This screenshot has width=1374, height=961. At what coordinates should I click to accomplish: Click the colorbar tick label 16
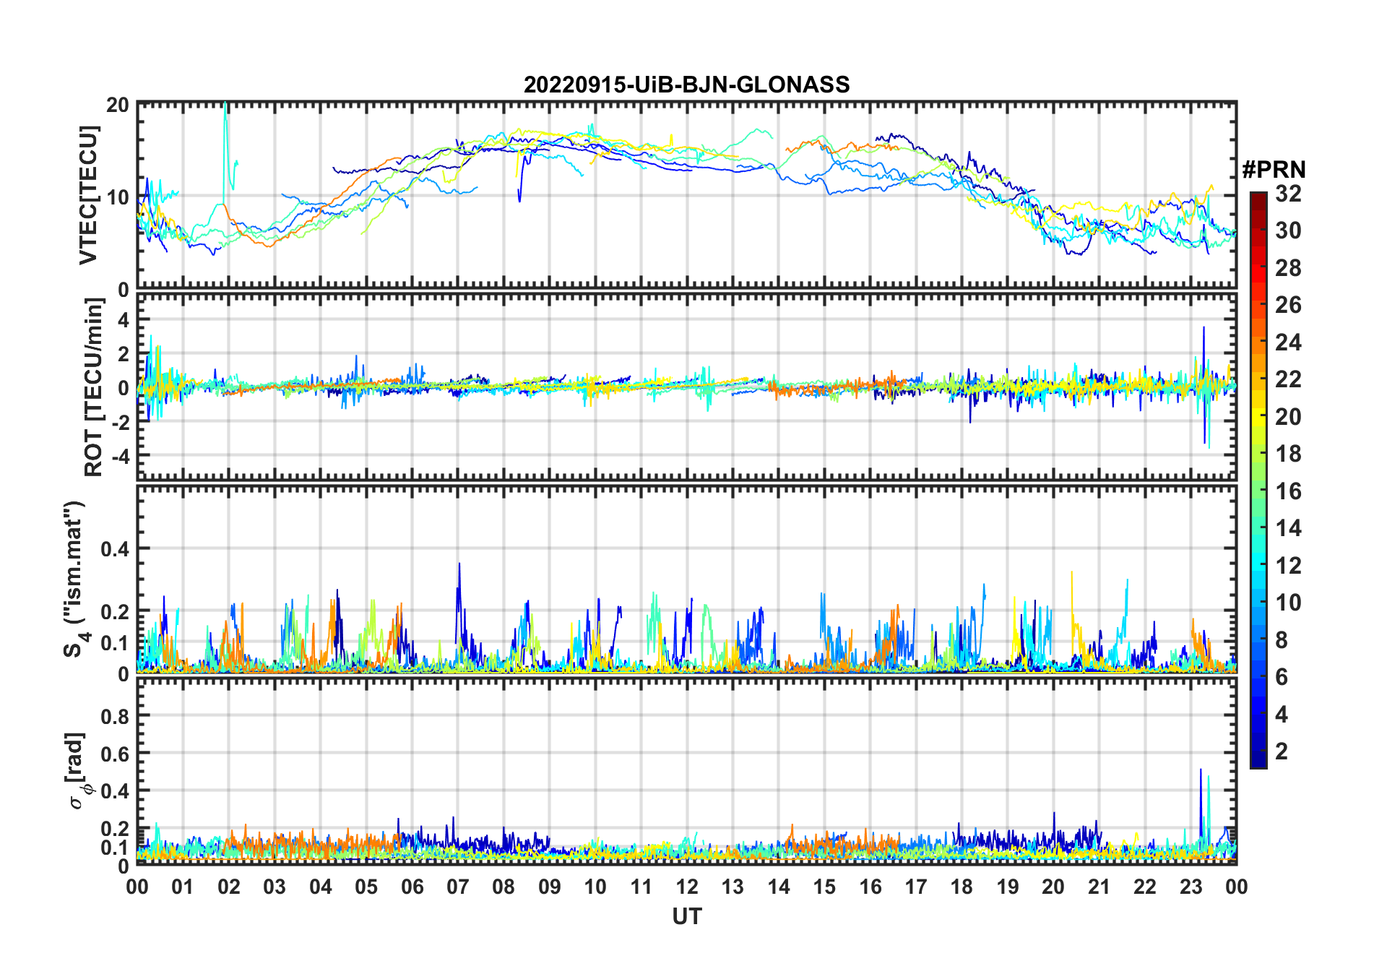[1288, 491]
